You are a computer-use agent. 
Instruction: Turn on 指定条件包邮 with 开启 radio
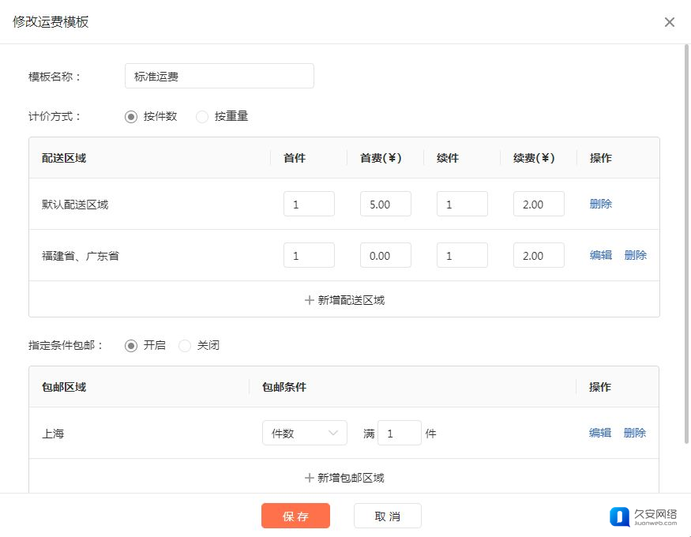click(x=131, y=346)
